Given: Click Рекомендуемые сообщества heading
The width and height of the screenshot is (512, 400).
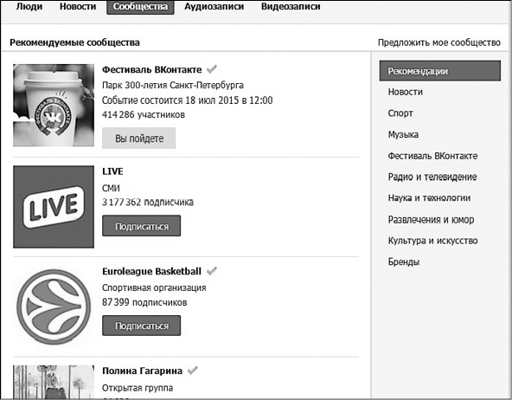Looking at the screenshot, I should (74, 42).
